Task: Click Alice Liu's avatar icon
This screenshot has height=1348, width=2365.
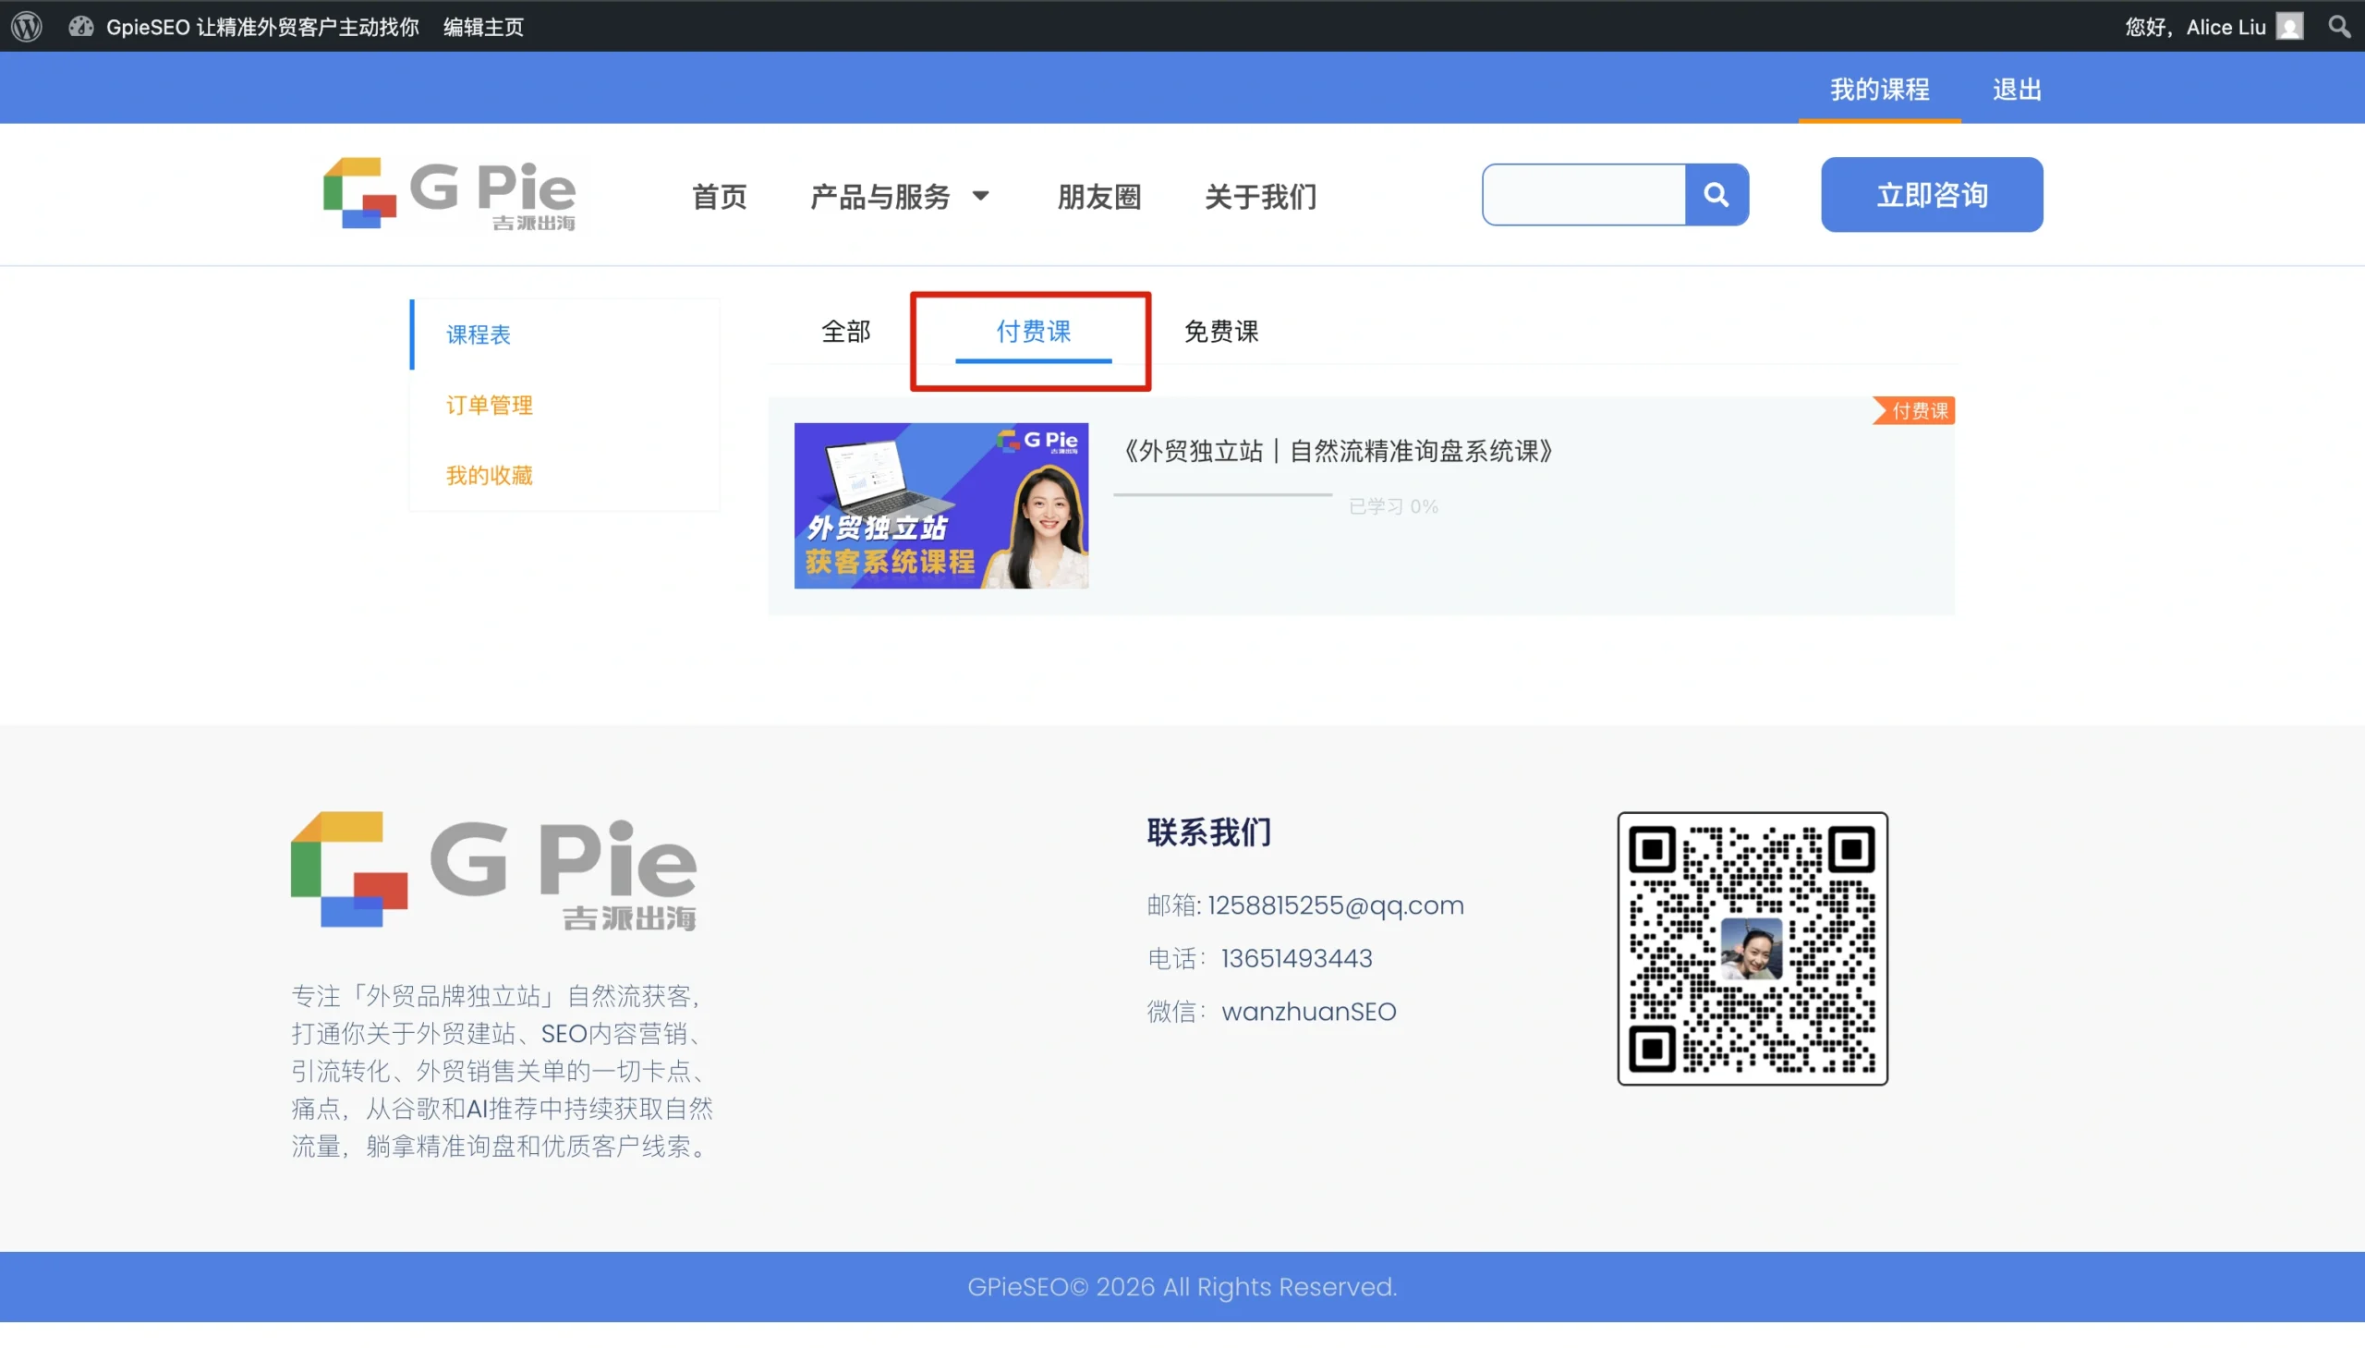Action: (x=2289, y=26)
